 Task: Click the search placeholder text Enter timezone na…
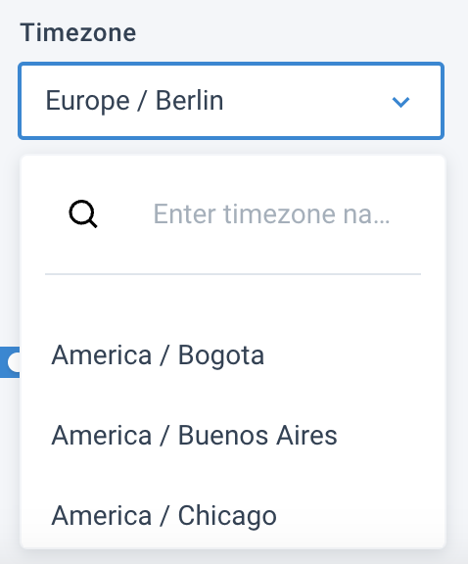coord(271,214)
